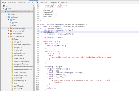Set breakpoint on line number 77

click(38, 32)
